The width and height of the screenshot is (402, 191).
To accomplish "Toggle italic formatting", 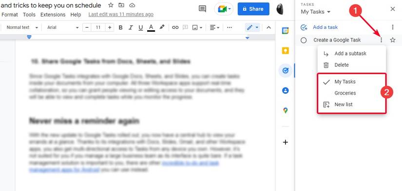I will point(131,27).
